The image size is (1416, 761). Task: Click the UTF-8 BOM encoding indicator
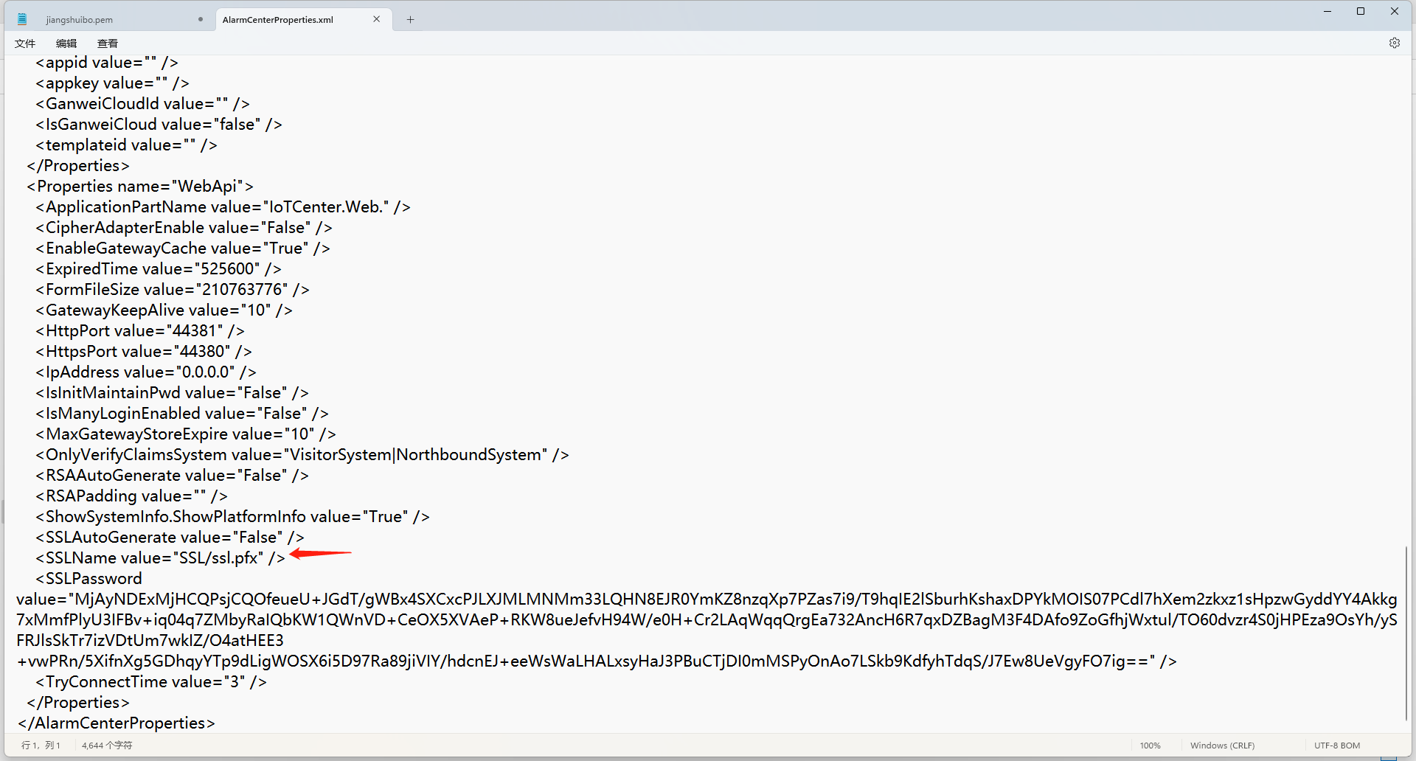(1337, 746)
